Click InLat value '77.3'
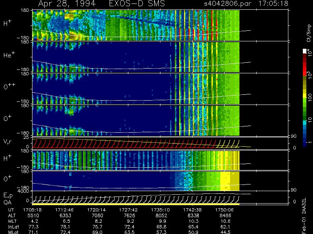This screenshot has height=234, width=313. tap(33, 227)
